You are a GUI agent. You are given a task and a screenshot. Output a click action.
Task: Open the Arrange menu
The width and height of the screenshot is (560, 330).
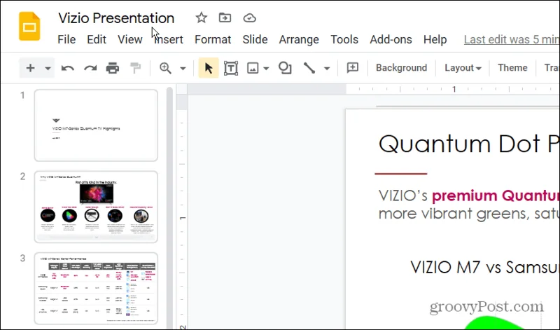(299, 39)
